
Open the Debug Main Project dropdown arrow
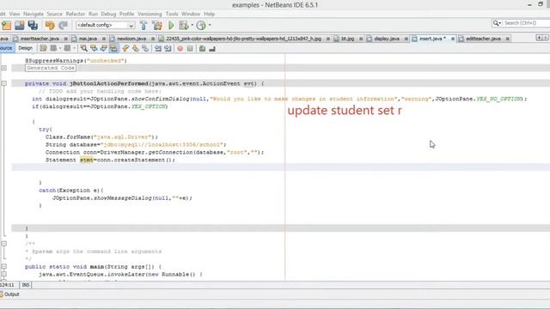[192, 25]
